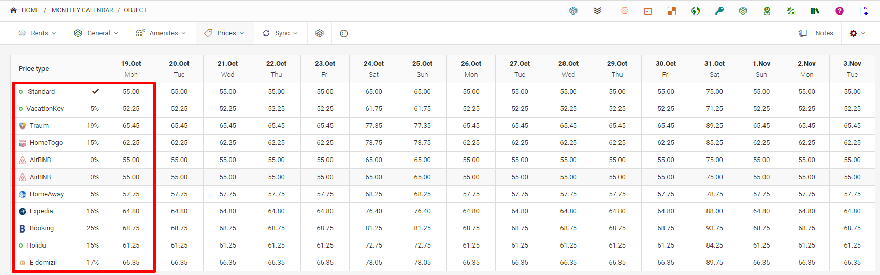Viewport: 880px width, 275px height.
Task: Click the E-domizil logo icon
Action: [x=22, y=263]
